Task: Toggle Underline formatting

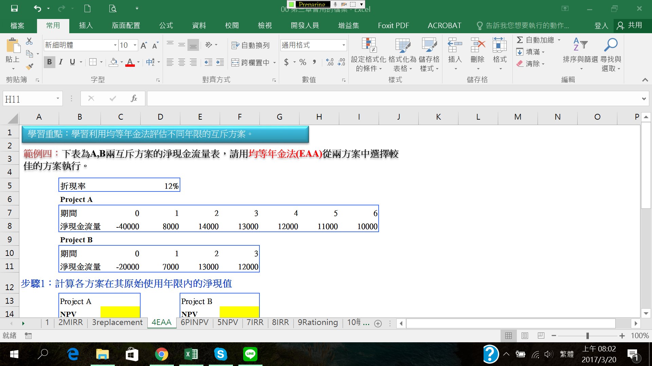Action: point(72,62)
